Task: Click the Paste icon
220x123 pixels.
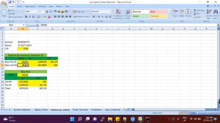Action: click(x=4, y=12)
